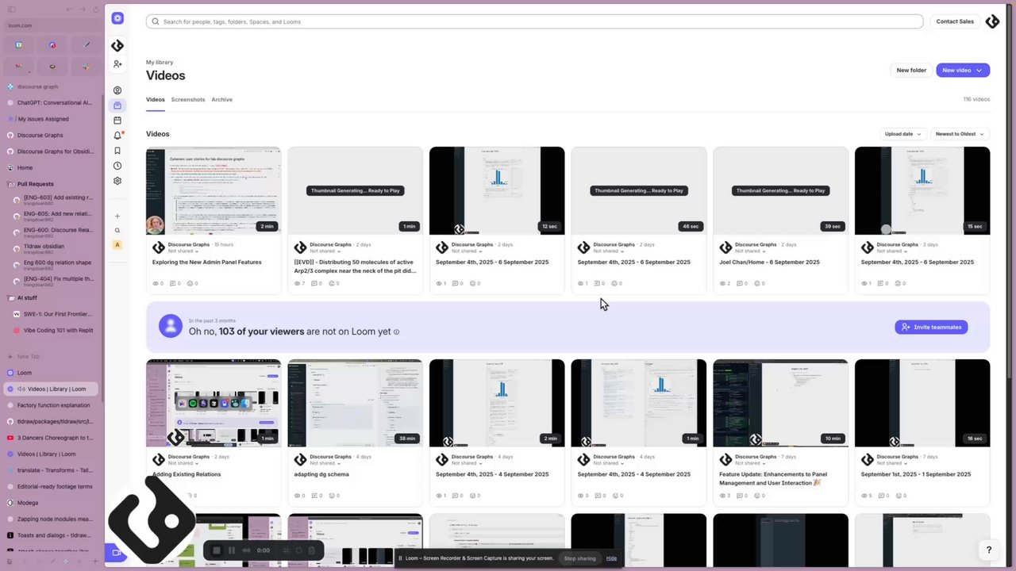Click the Contact Sales button
Viewport: 1016px width, 571px height.
point(955,21)
